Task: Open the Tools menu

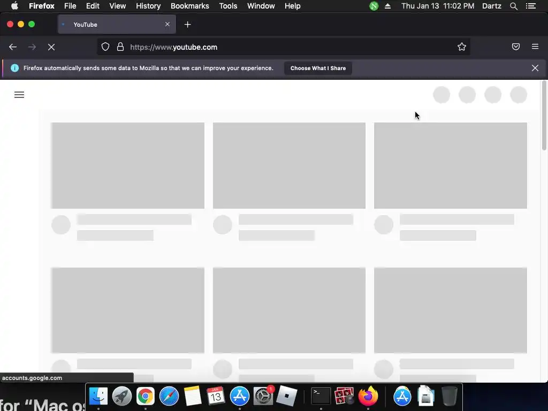Action: coord(228,6)
